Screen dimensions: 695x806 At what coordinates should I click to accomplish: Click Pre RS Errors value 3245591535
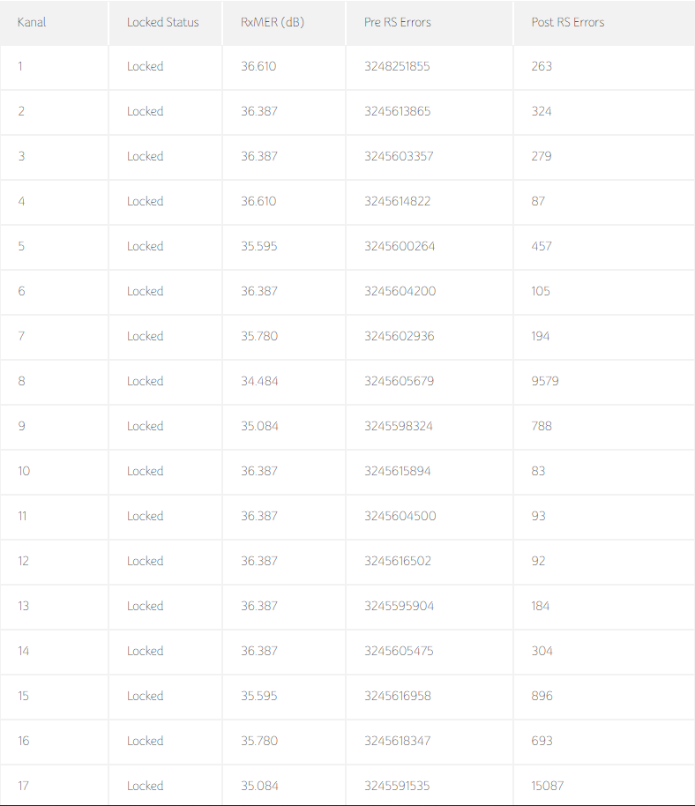(x=397, y=786)
